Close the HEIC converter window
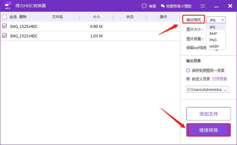237x145 pixels. (x=230, y=6)
